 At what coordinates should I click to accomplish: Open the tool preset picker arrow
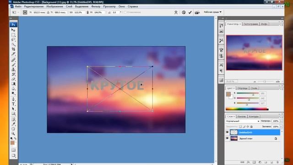click(x=18, y=12)
